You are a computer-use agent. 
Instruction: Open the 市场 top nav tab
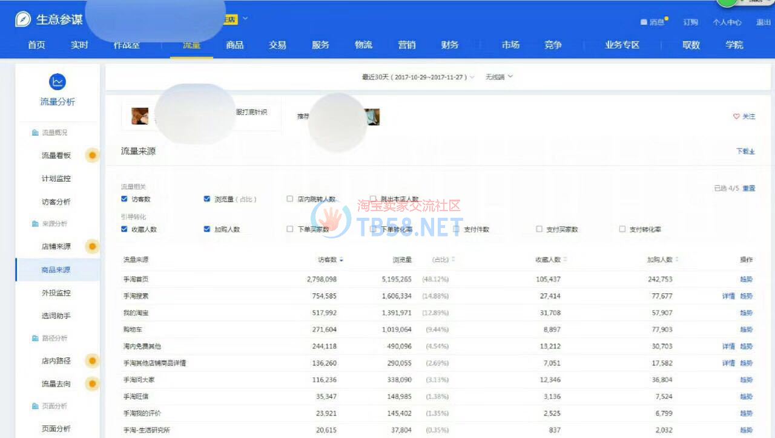tap(510, 45)
